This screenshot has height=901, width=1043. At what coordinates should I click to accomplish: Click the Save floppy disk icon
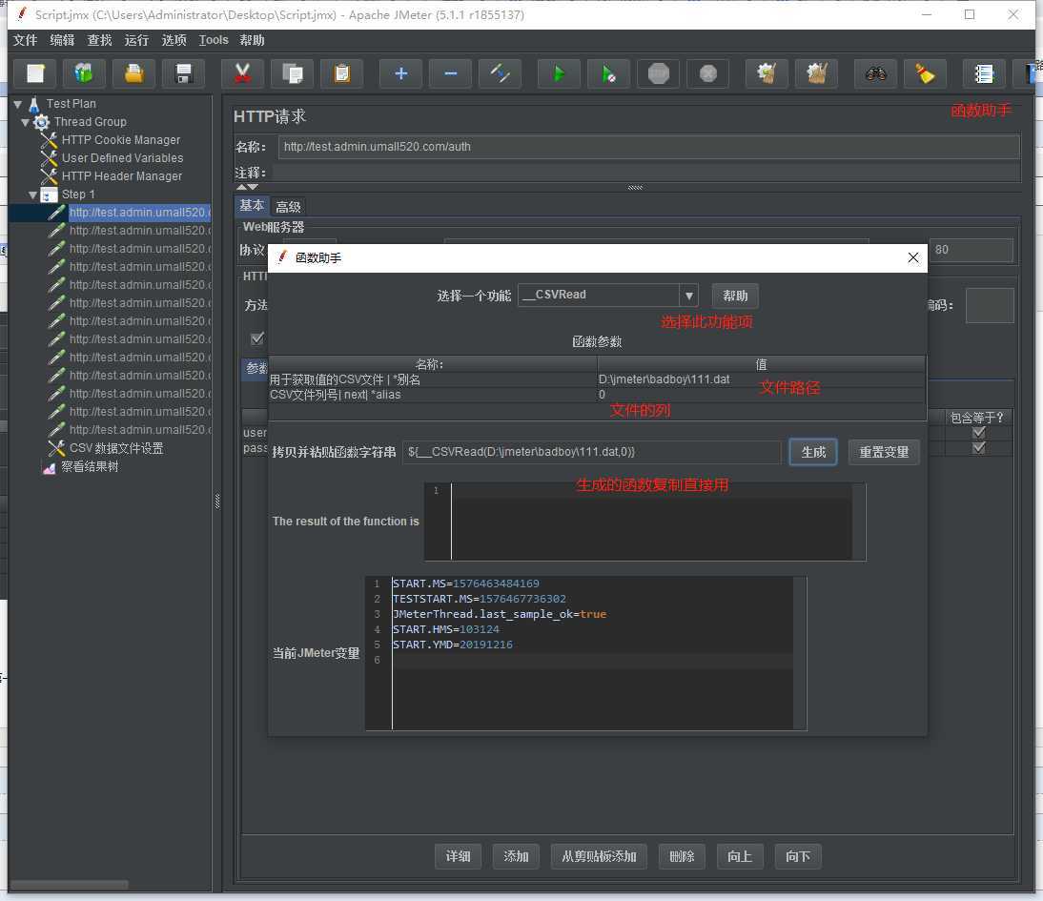point(184,73)
